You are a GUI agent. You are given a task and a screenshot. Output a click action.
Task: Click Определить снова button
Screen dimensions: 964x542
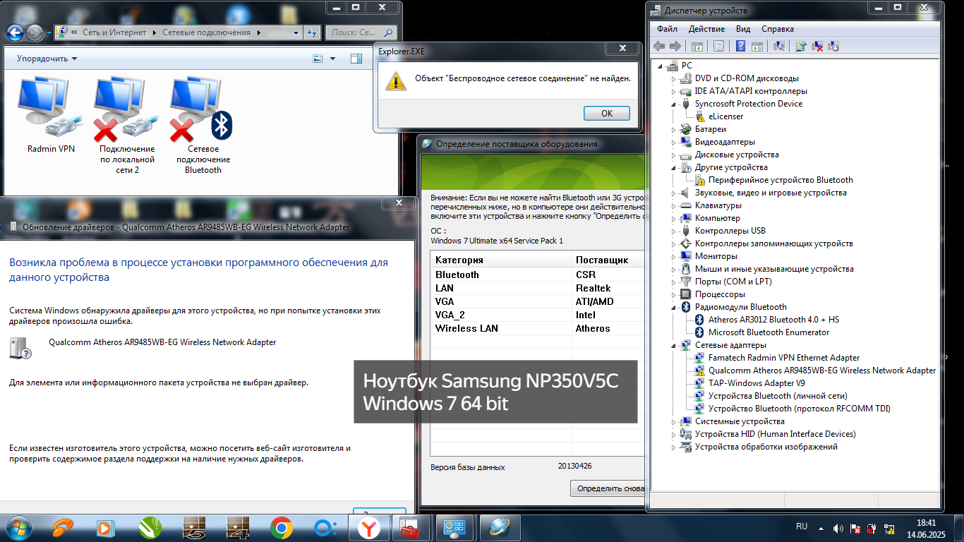click(x=609, y=488)
